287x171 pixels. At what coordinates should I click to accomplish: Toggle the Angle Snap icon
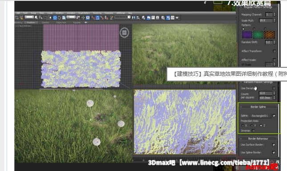tap(97, 18)
